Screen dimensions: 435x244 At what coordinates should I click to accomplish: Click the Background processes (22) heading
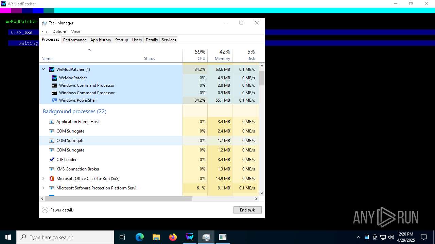coord(74,111)
